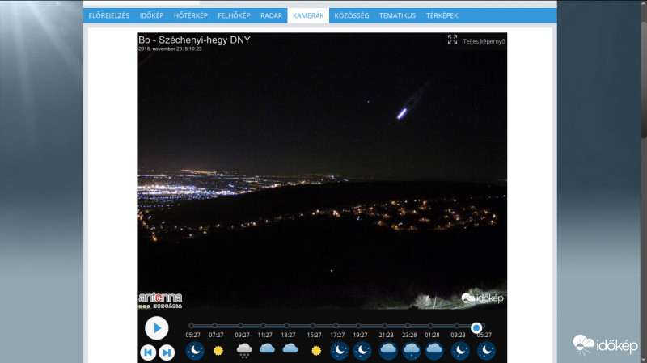Open the ELŐREJELZÉS tab
This screenshot has width=647, height=363.
(x=109, y=15)
